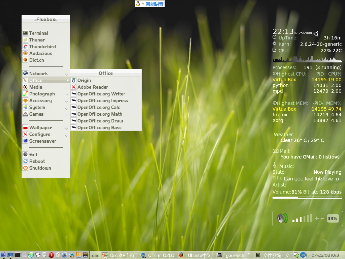The image size is (345, 259).
Task: Expand the Office submenu arrow
Action: pyautogui.click(x=67, y=80)
